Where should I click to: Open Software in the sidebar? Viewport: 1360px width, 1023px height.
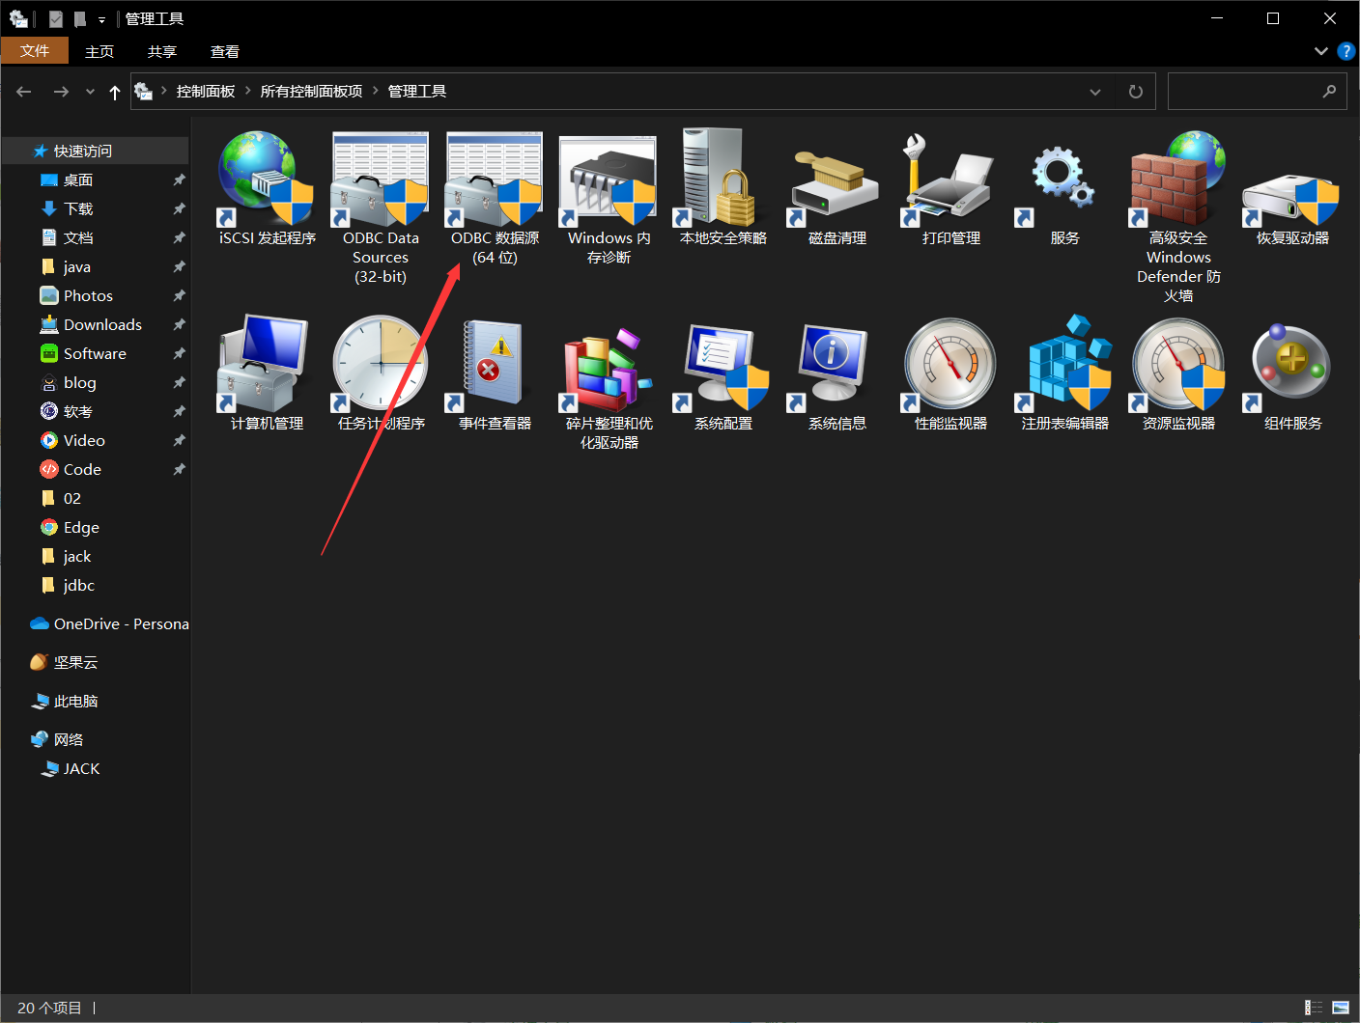[x=95, y=353]
